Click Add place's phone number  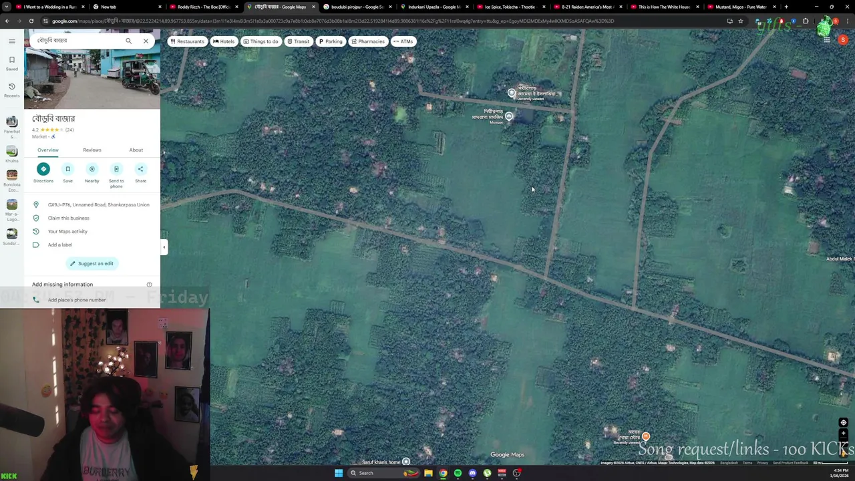(x=92, y=300)
